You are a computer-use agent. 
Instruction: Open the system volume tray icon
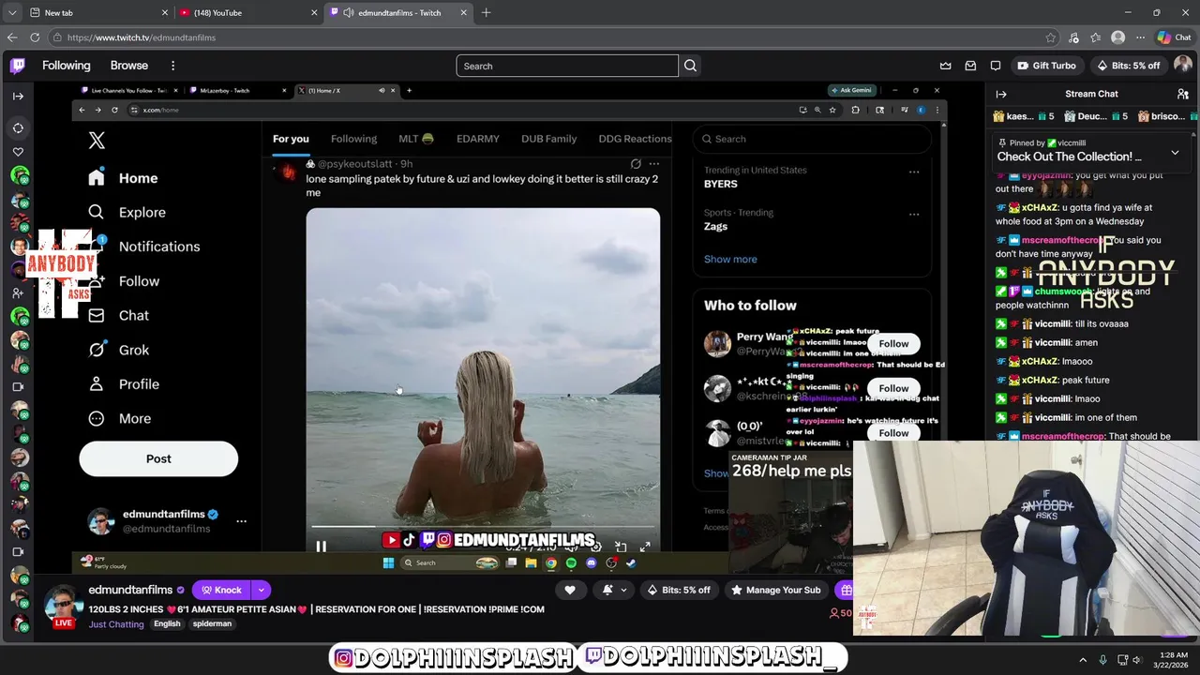[x=1139, y=660]
